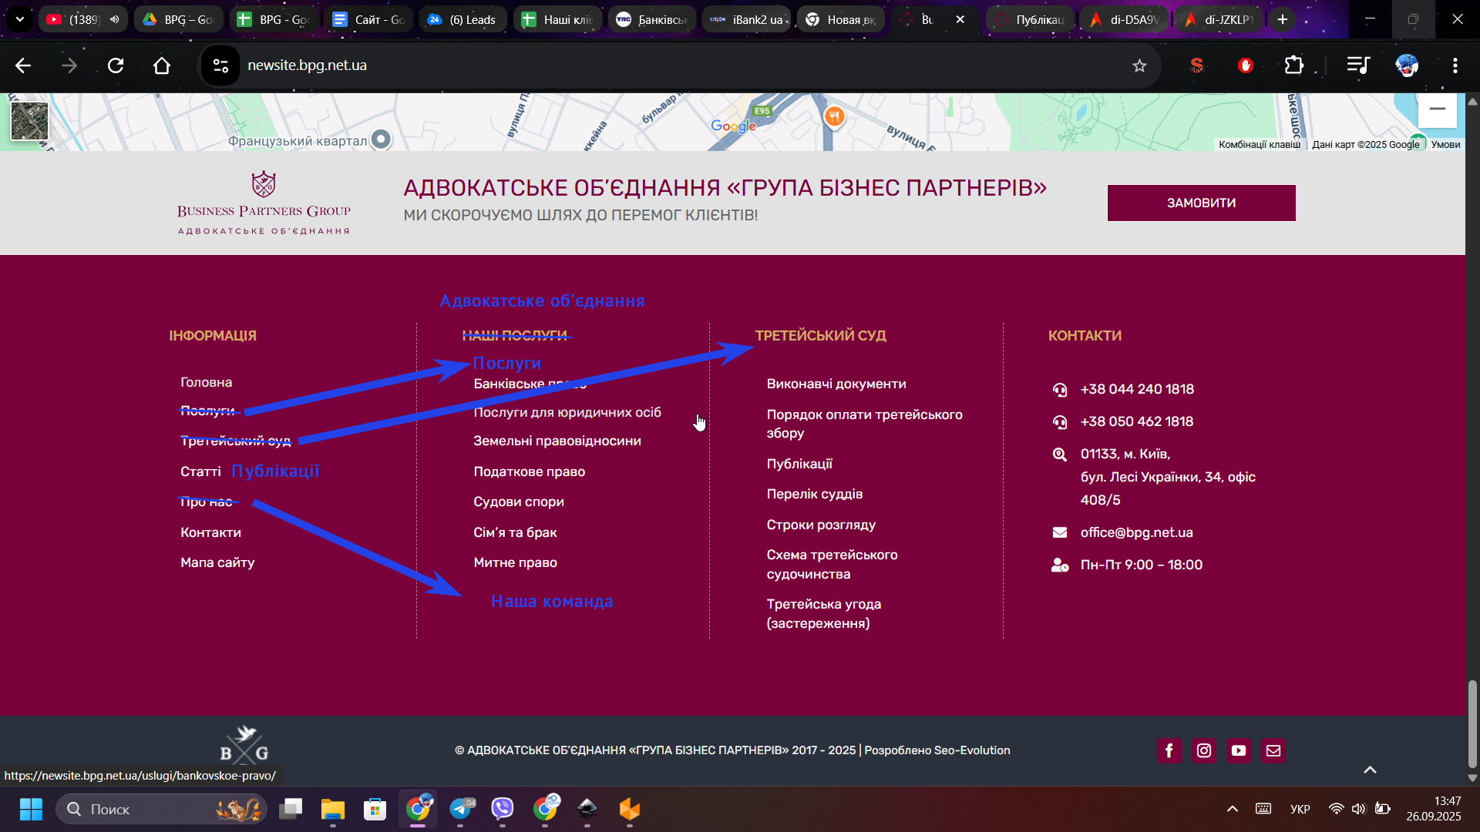Click the page vertical scrollbar thumb

click(x=1472, y=724)
